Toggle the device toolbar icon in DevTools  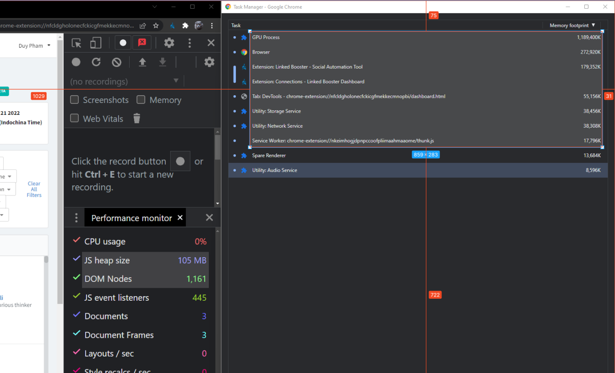(x=95, y=43)
